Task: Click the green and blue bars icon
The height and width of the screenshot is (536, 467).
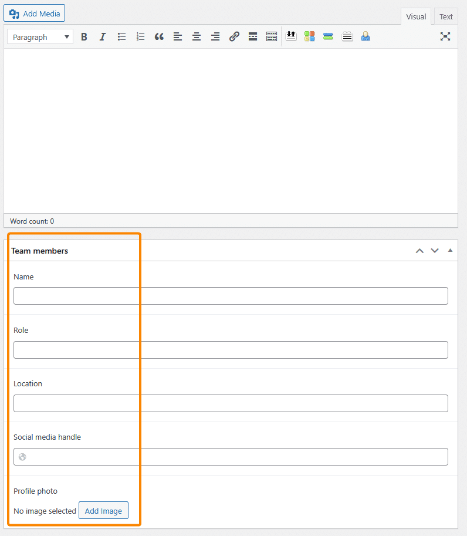Action: click(x=328, y=36)
